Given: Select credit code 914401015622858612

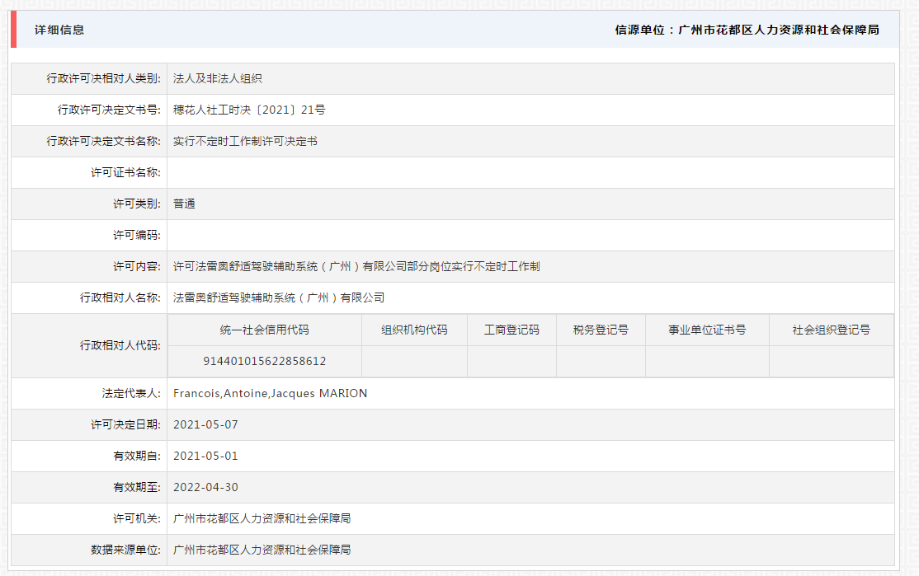Looking at the screenshot, I should [x=265, y=361].
